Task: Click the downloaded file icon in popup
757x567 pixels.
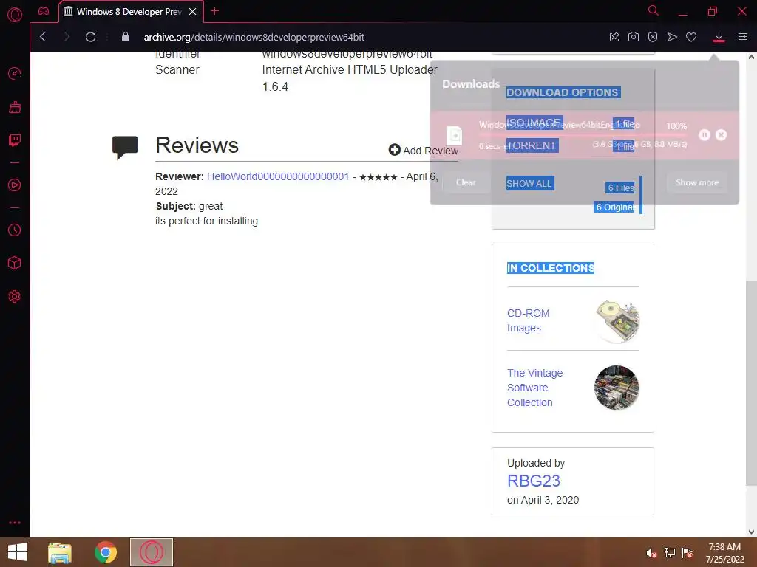Action: point(455,136)
